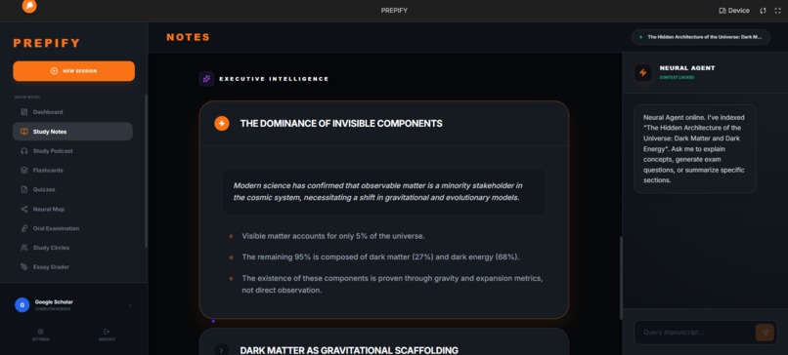Open the Quizzes document icon

tap(24, 189)
